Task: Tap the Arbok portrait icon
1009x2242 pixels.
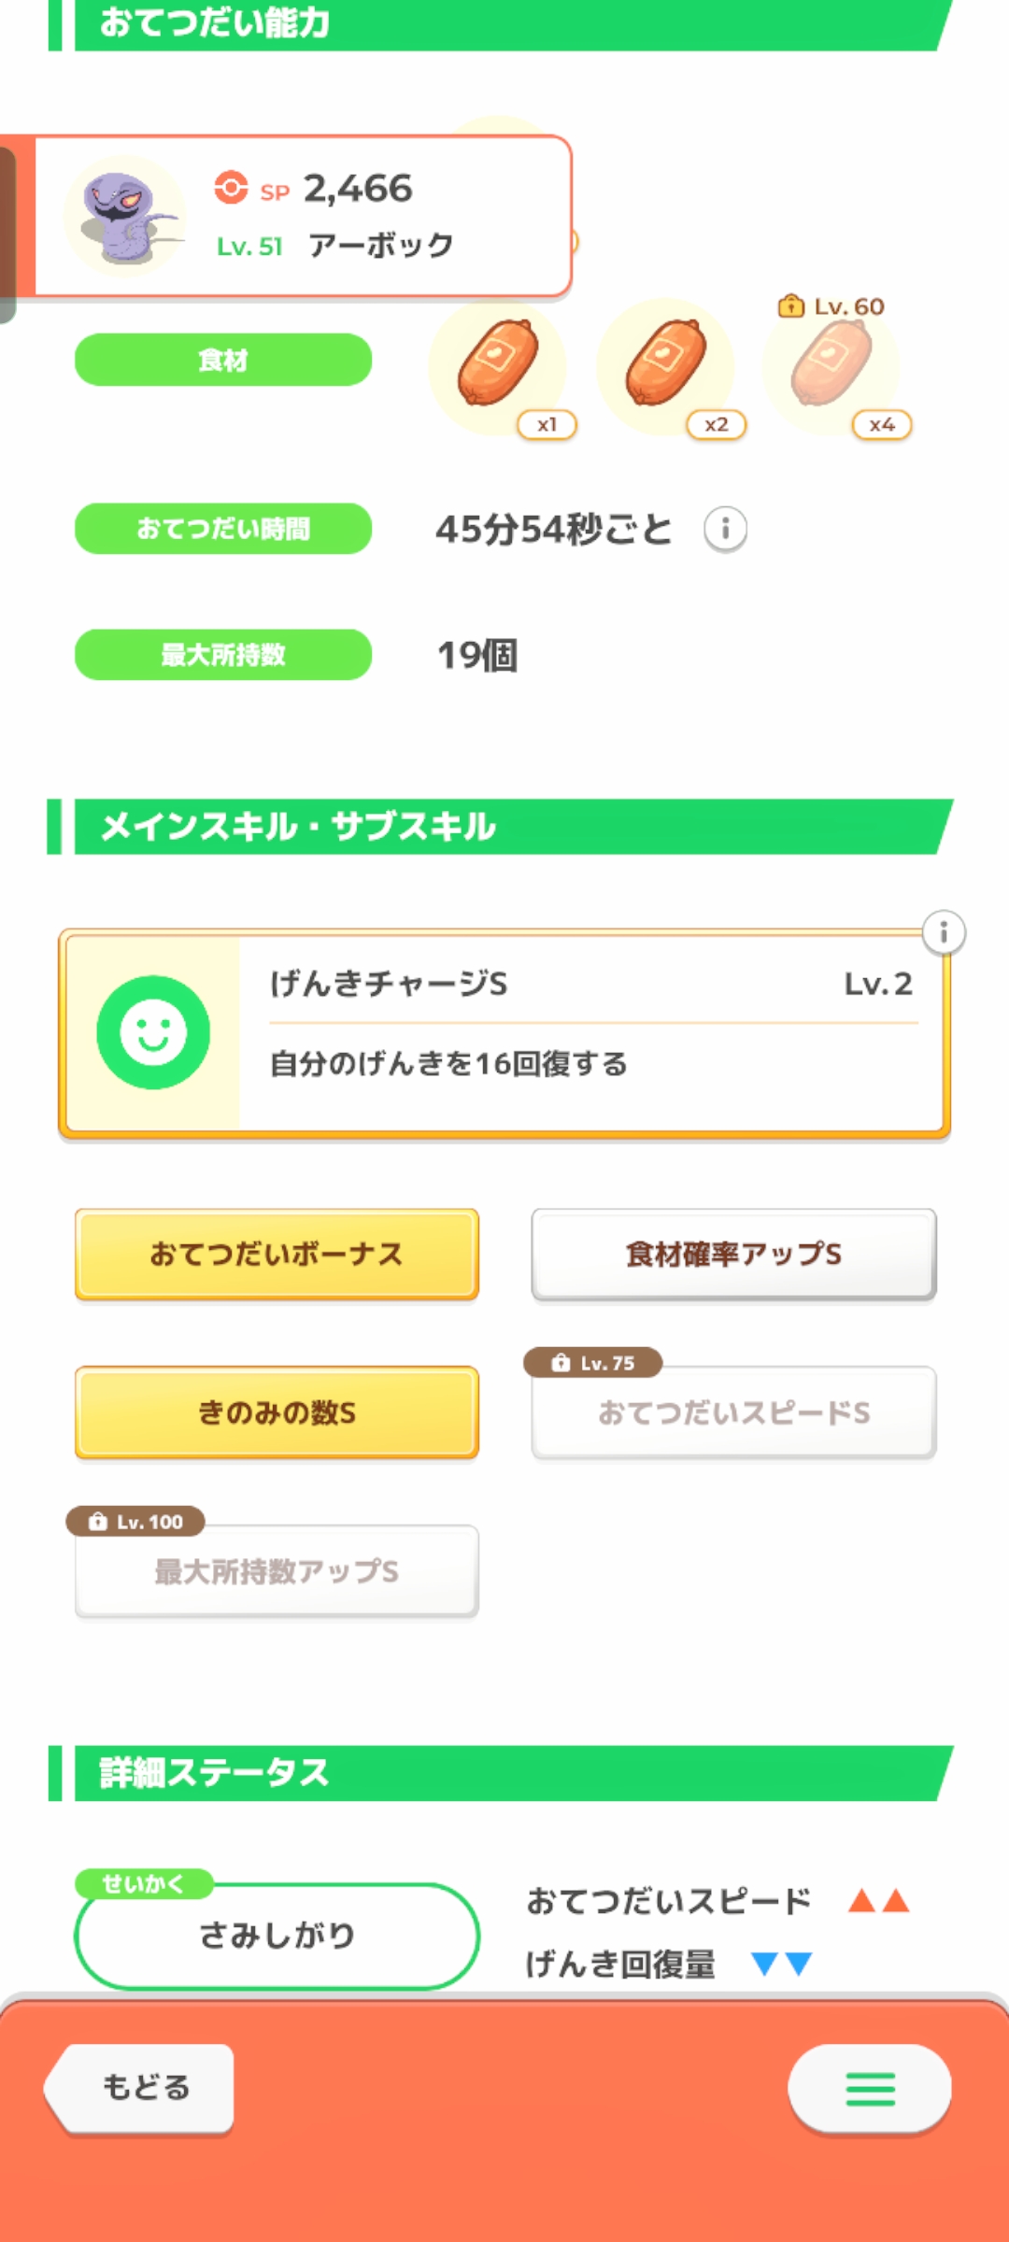Action: point(126,217)
